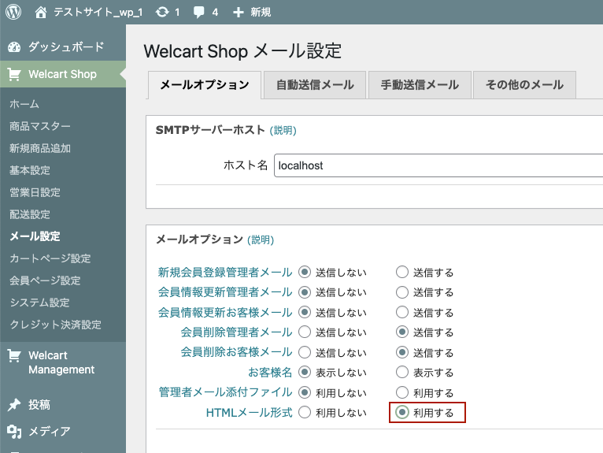
Task: Open 営業日設定 submenu item
Action: click(x=35, y=192)
